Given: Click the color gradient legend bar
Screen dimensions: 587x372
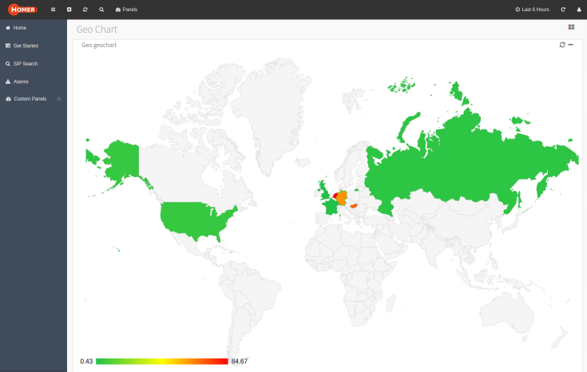Looking at the screenshot, I should pos(161,361).
